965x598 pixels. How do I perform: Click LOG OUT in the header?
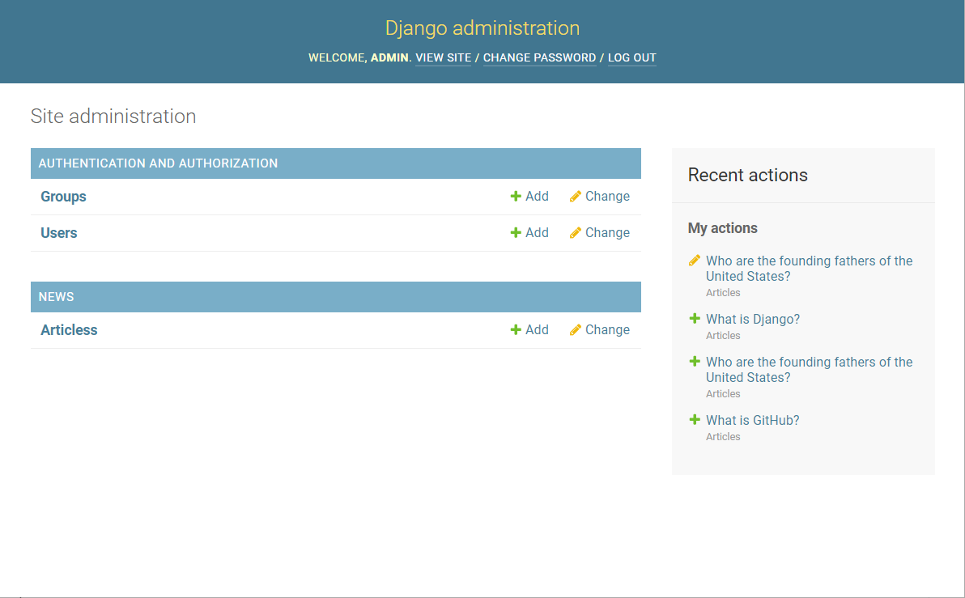[x=632, y=57]
